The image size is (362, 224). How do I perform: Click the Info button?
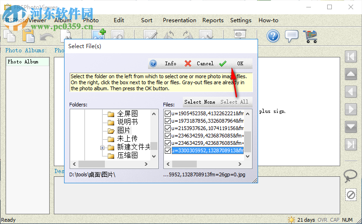pyautogui.click(x=170, y=63)
